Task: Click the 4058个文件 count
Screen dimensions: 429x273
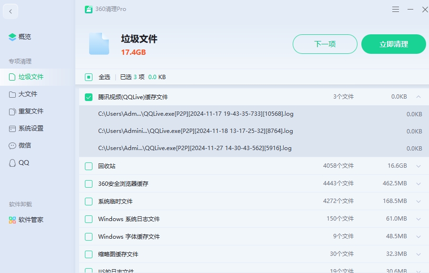Action: 338,166
